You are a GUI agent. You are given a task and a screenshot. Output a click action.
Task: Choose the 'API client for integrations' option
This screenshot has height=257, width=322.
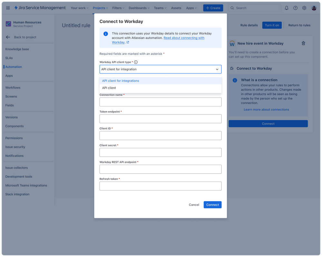(x=161, y=81)
